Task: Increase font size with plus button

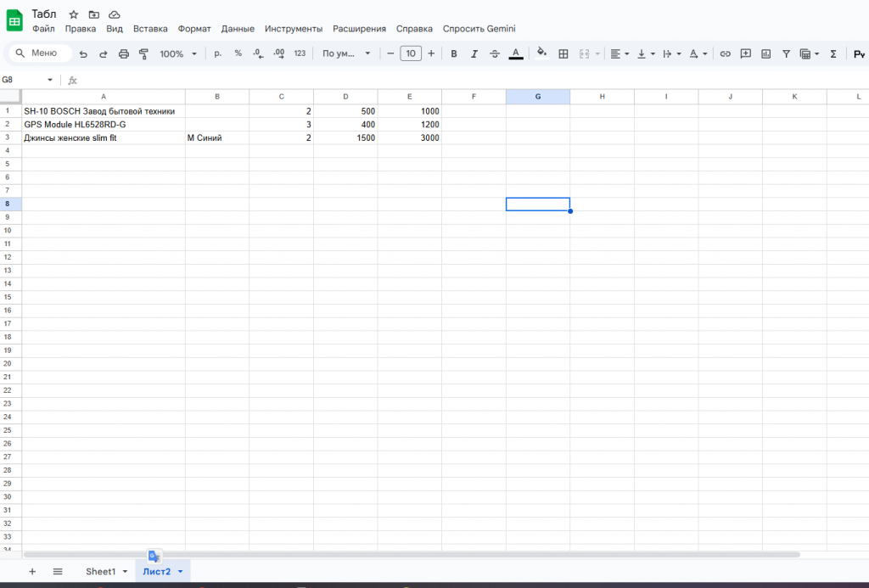Action: point(431,53)
